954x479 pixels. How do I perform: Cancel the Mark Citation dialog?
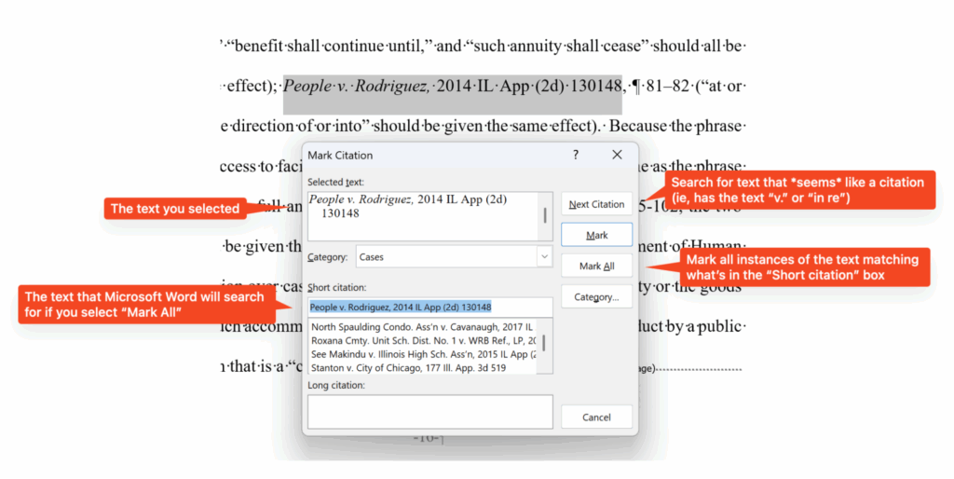coord(596,417)
